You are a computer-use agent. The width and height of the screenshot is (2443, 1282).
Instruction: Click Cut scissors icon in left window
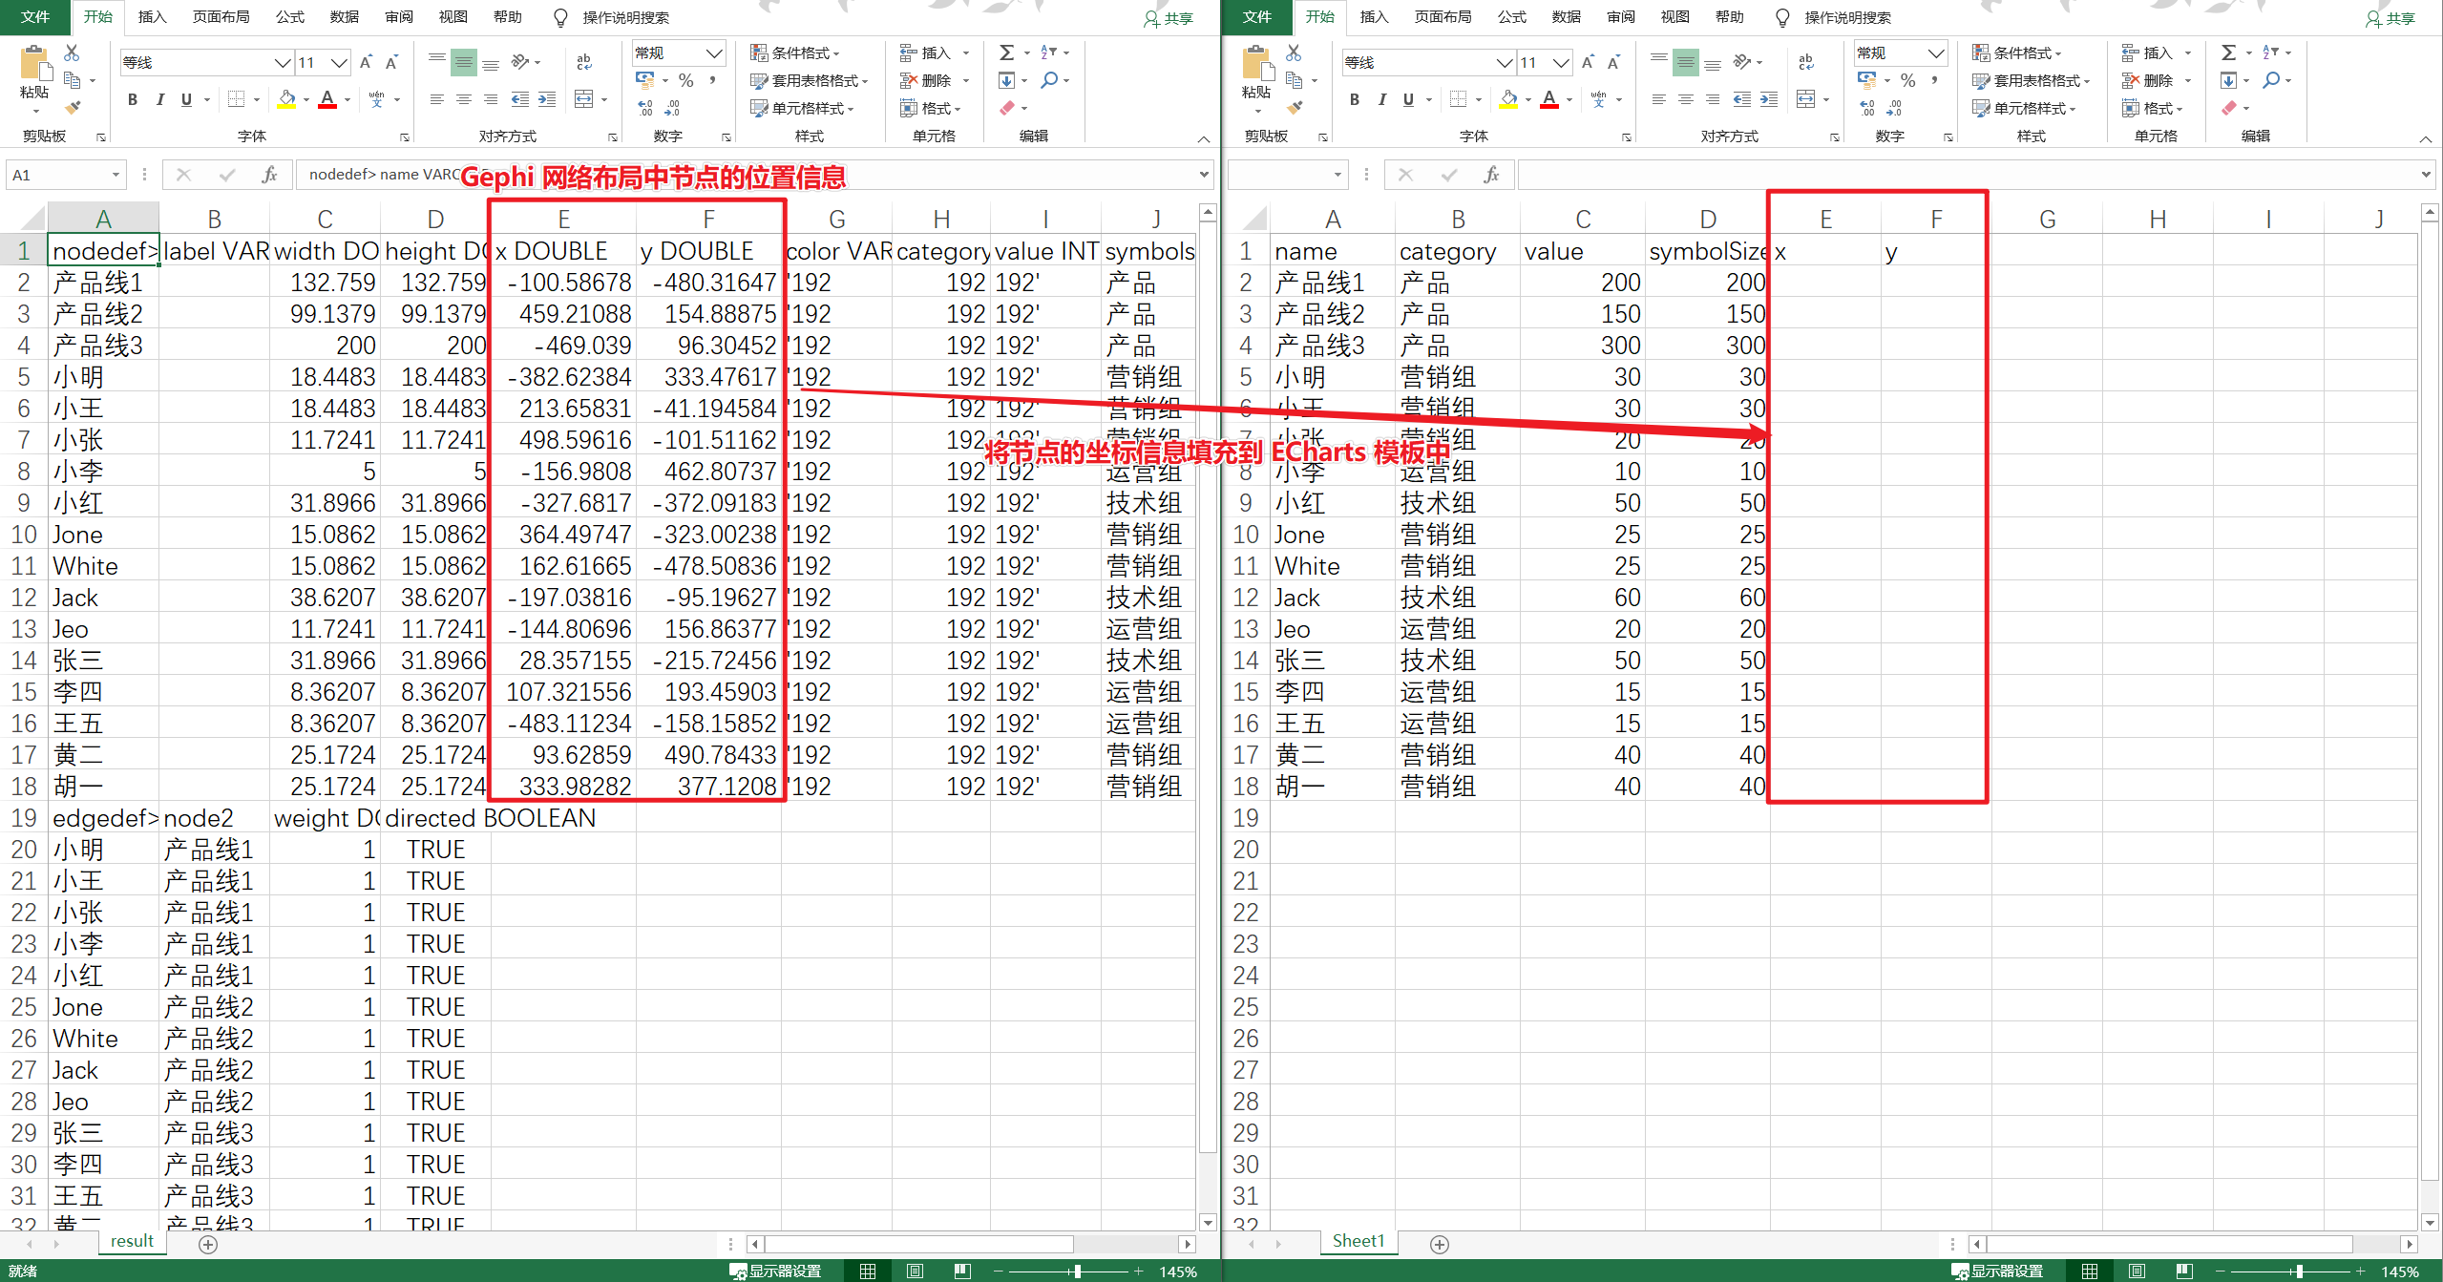click(x=72, y=53)
